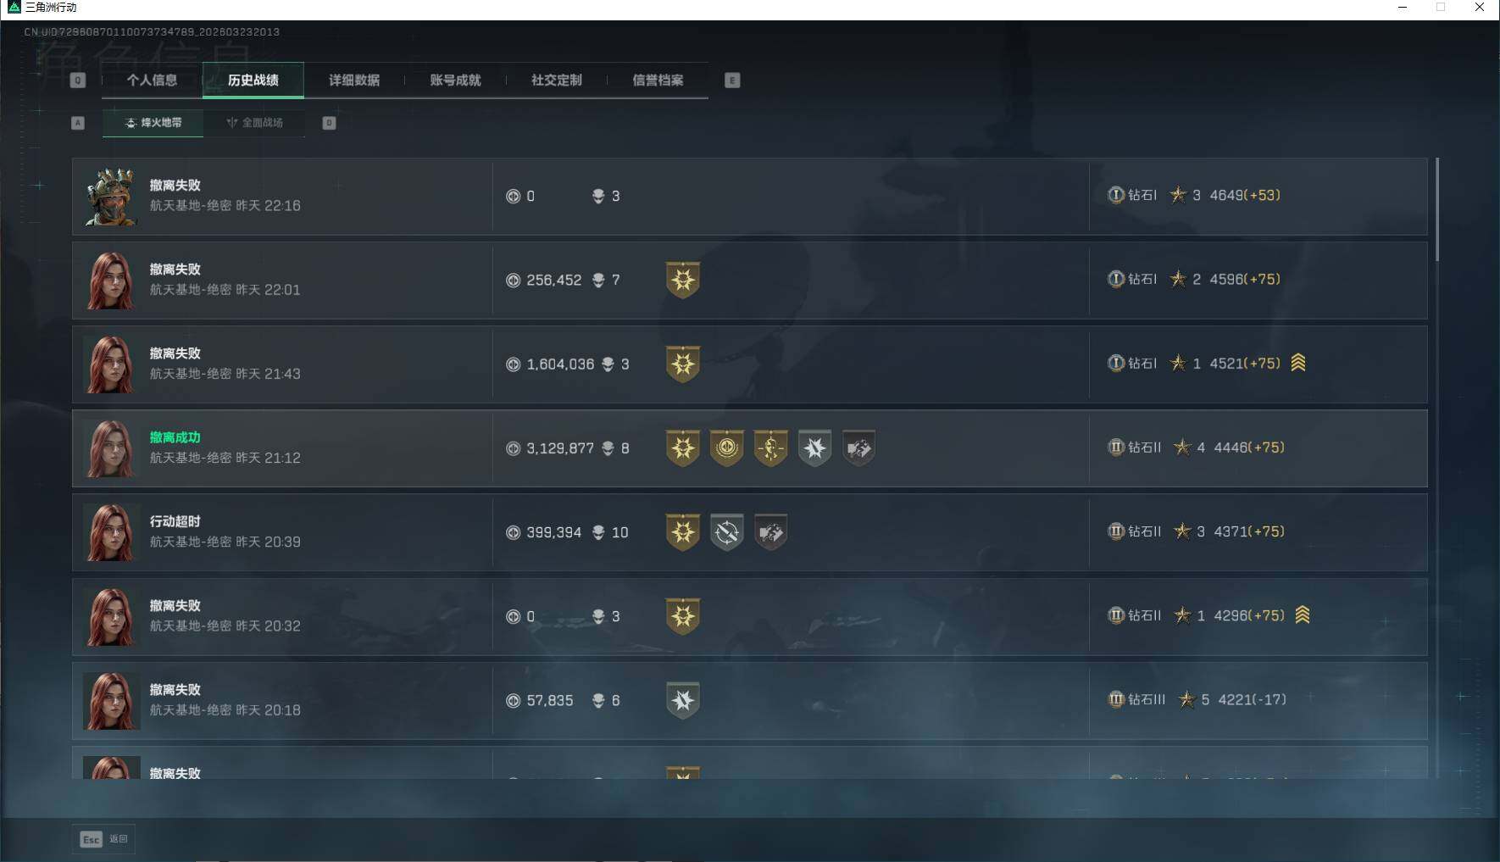
Task: Switch to 全面战场 mode sub-tab
Action: 254,123
